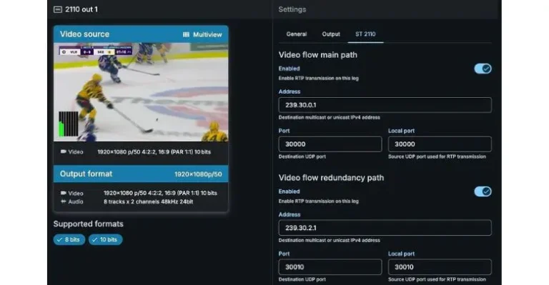Image resolution: width=549 pixels, height=285 pixels.
Task: Click main path Local port field 30000
Action: tap(440, 144)
